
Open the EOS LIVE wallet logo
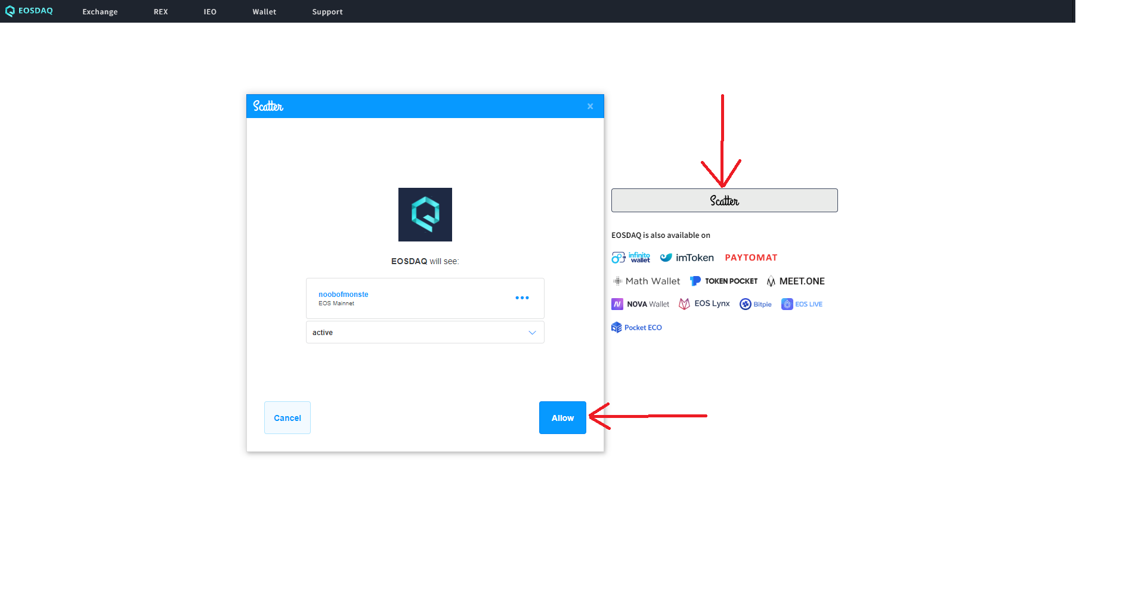coord(802,304)
